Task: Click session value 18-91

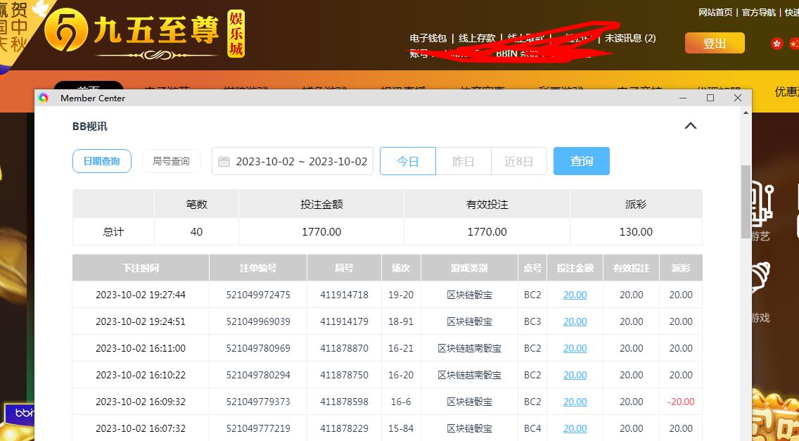Action: pos(401,321)
